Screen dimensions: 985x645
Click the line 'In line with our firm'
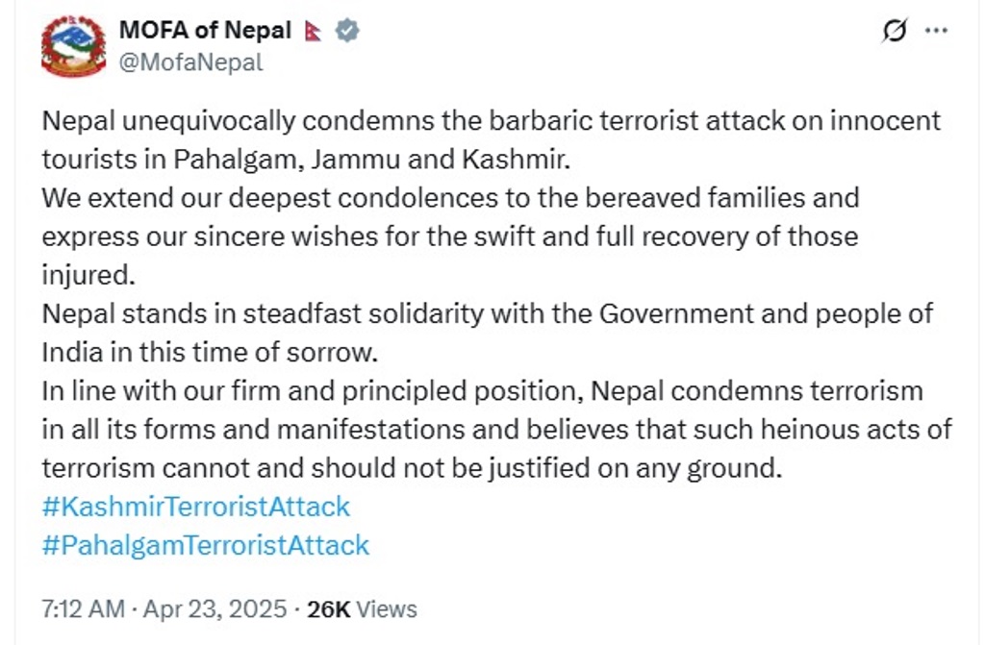coord(483,390)
